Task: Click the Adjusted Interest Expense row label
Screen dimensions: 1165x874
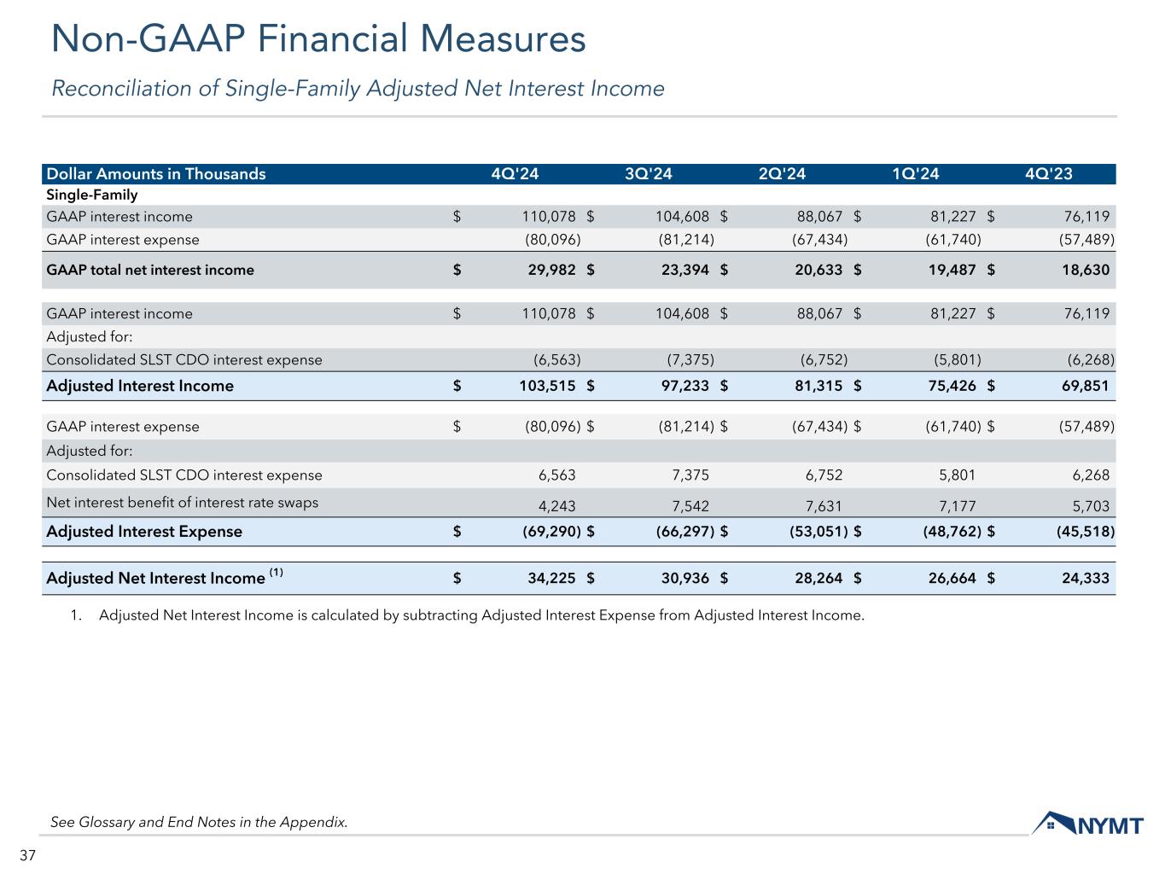Action: click(x=144, y=532)
